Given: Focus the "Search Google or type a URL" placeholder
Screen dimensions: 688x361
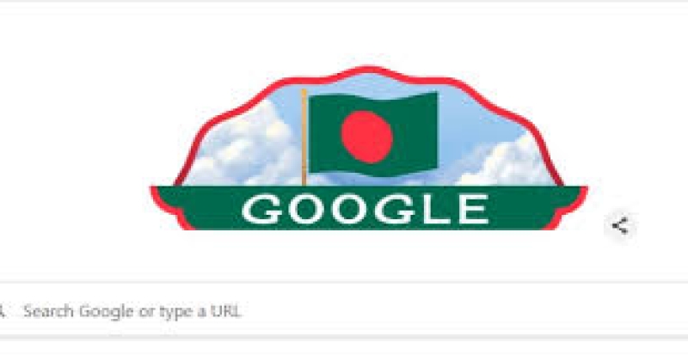Looking at the screenshot, I should (x=132, y=311).
